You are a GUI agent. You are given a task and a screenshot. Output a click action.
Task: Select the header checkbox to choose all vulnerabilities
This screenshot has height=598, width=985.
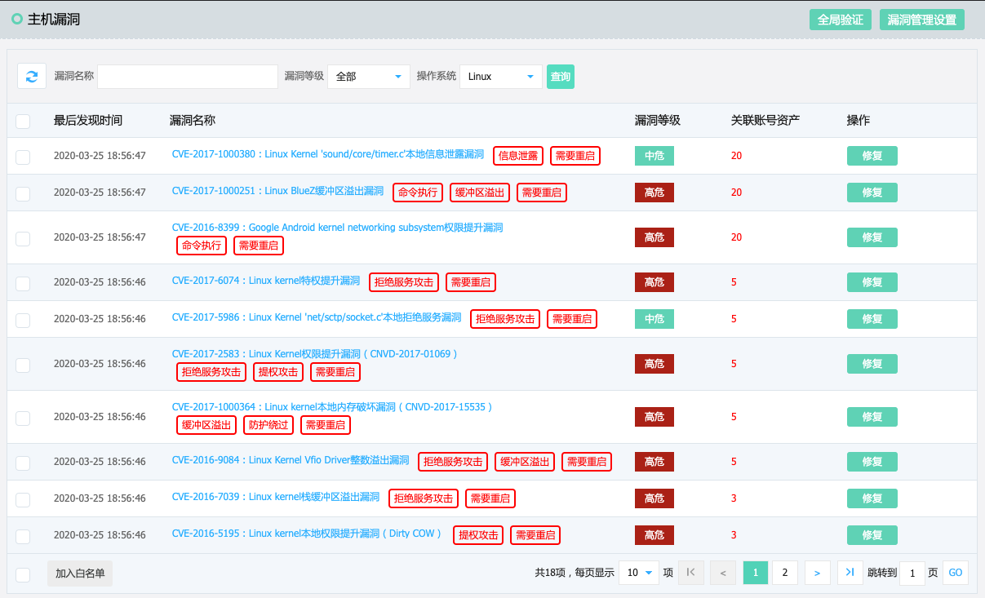[x=23, y=119]
